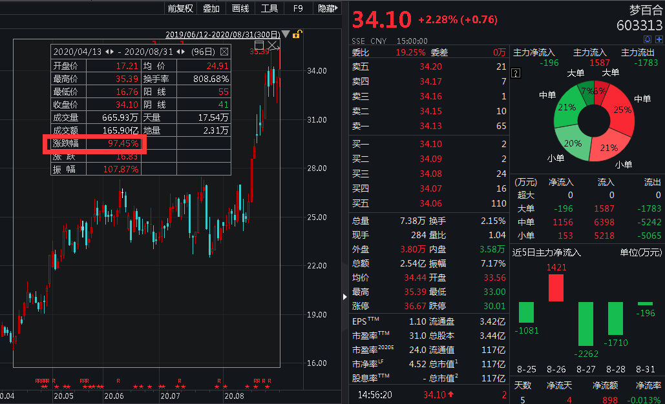Image resolution: width=665 pixels, height=404 pixels.
Task: Select the 卖三 ask row at 34.16
Action: (x=428, y=97)
